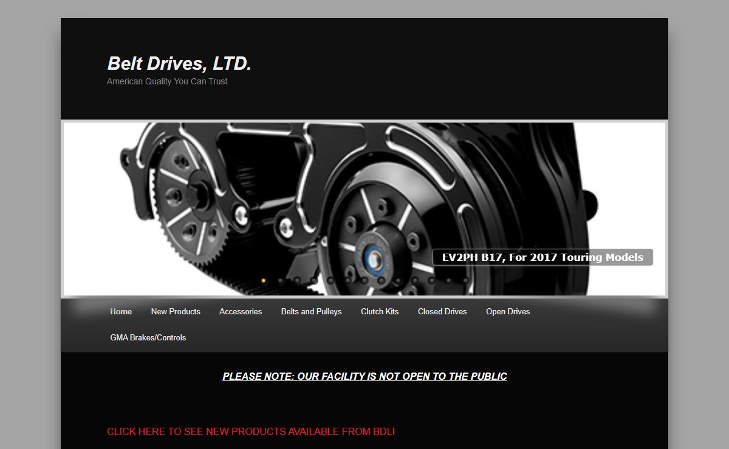Open GMA Brakes/Controls menu item
729x449 pixels.
tap(148, 337)
